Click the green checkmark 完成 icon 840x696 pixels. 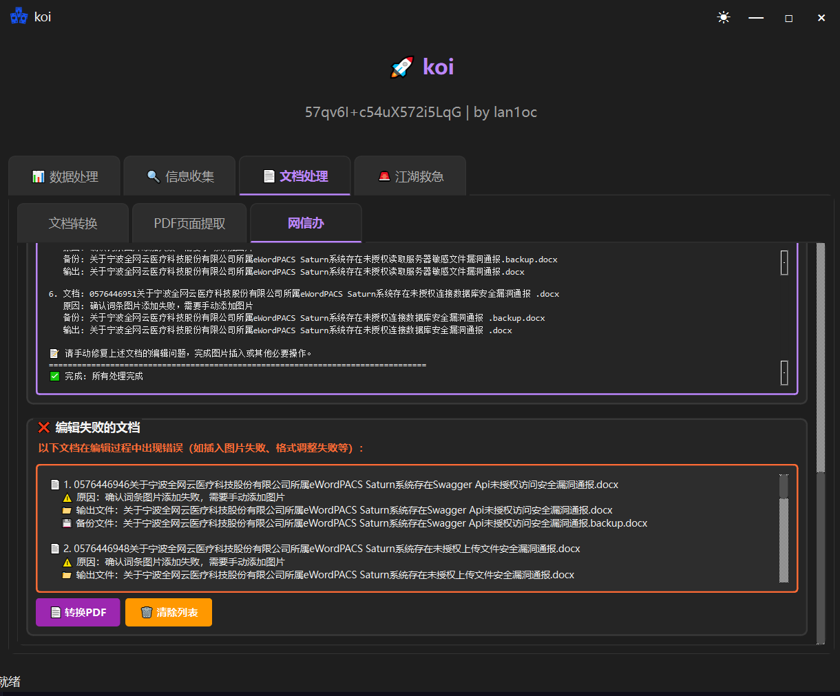(x=54, y=377)
